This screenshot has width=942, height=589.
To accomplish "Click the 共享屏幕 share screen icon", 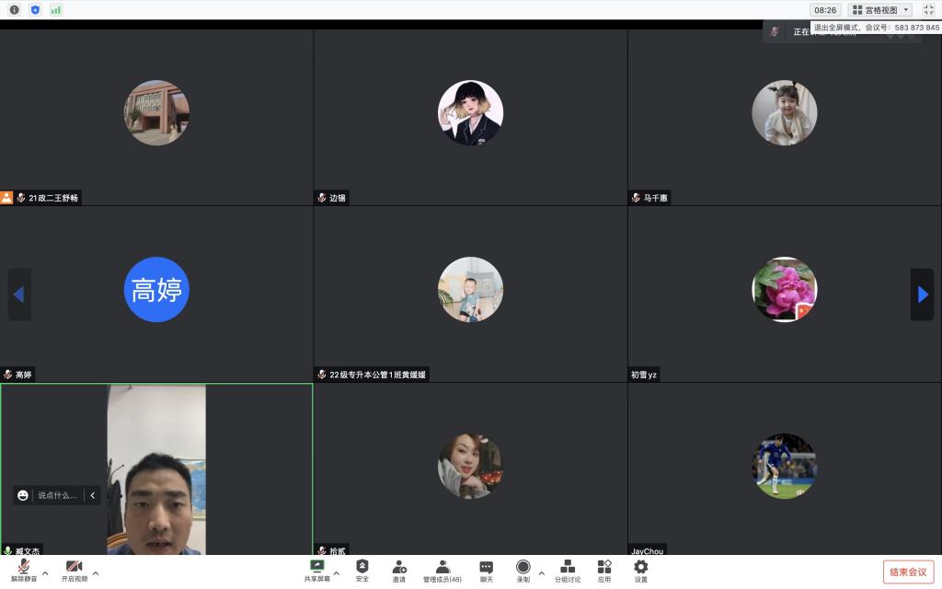I will point(316,570).
